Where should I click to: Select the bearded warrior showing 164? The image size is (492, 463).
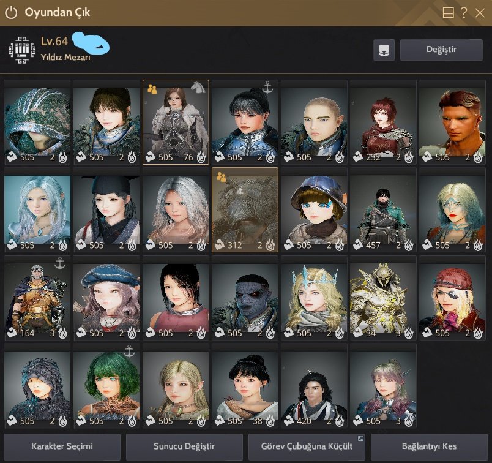37,298
